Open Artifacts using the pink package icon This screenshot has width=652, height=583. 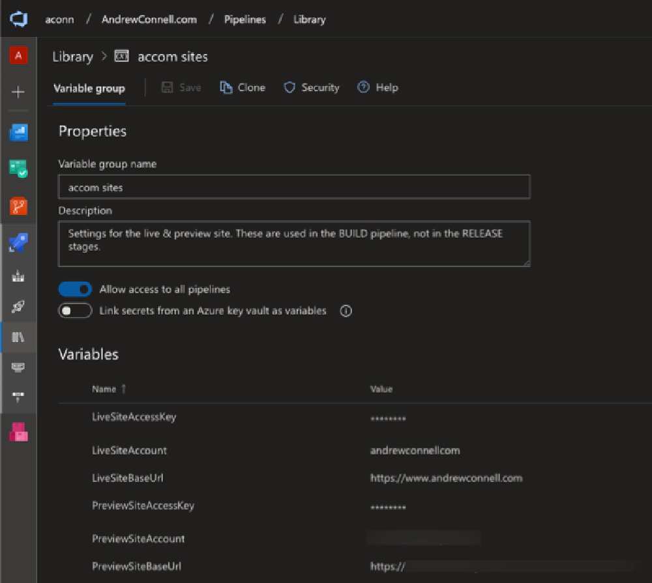tap(18, 432)
